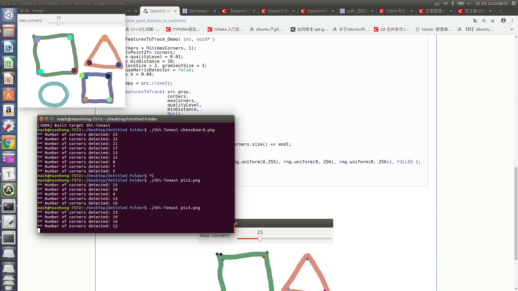Open the Wi-Fi network indicator menu

[445, 4]
